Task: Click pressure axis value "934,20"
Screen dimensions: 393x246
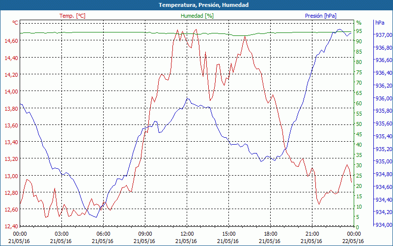Action: click(x=383, y=212)
